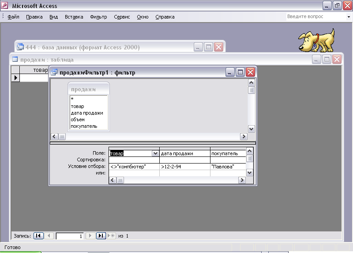The width and height of the screenshot is (353, 253).
Task: Click the или cell under товар
Action: click(x=134, y=173)
